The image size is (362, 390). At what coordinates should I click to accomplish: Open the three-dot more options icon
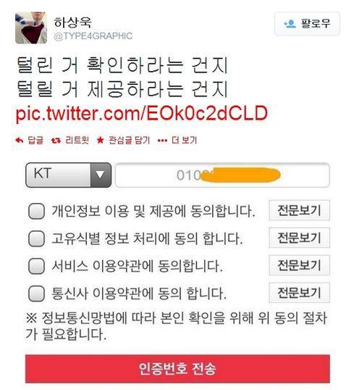pyautogui.click(x=162, y=141)
